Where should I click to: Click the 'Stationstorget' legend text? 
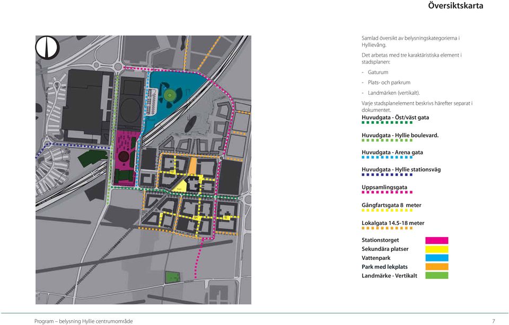tap(380, 240)
